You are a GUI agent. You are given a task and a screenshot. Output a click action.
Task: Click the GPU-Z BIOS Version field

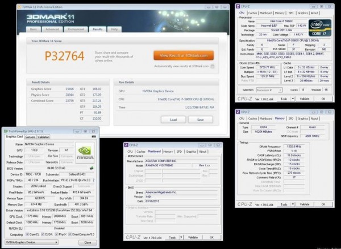[56, 168]
